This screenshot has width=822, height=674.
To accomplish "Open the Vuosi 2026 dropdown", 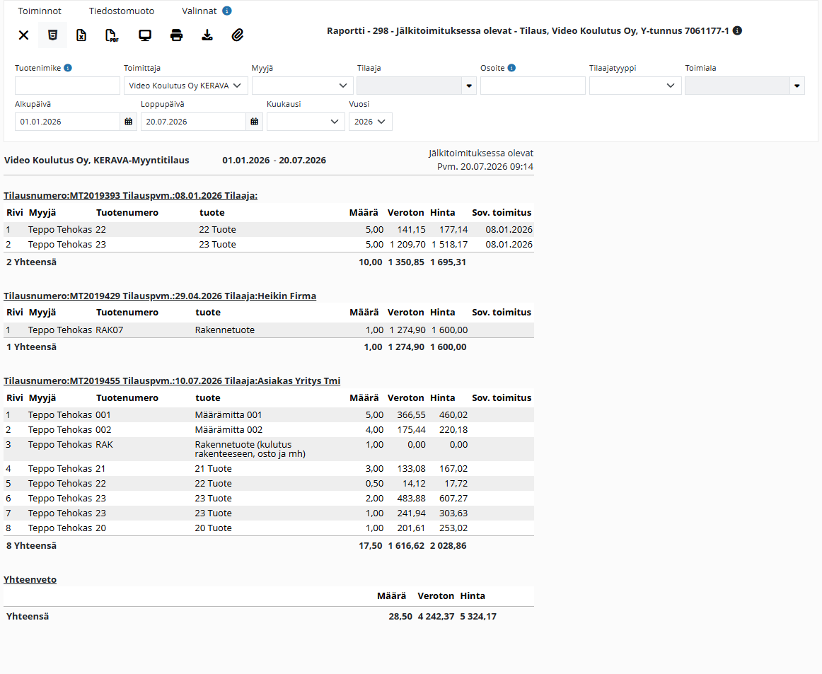I will click(370, 122).
